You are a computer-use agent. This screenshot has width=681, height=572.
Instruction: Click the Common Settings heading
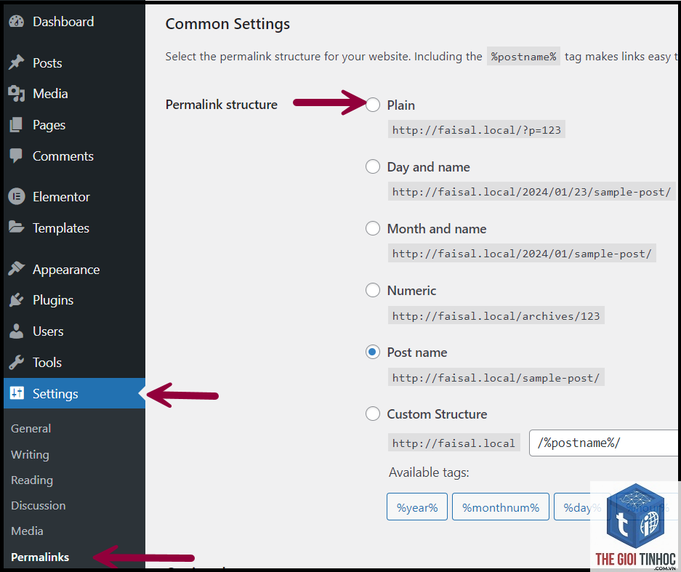pyautogui.click(x=227, y=24)
